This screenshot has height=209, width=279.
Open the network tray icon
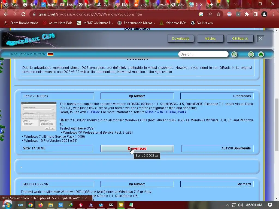[x=234, y=205]
